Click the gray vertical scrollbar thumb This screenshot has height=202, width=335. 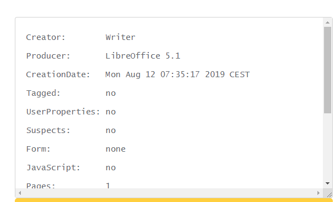point(327,70)
